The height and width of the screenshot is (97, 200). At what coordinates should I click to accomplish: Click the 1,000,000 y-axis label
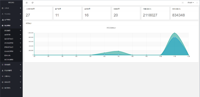[x=31, y=33]
